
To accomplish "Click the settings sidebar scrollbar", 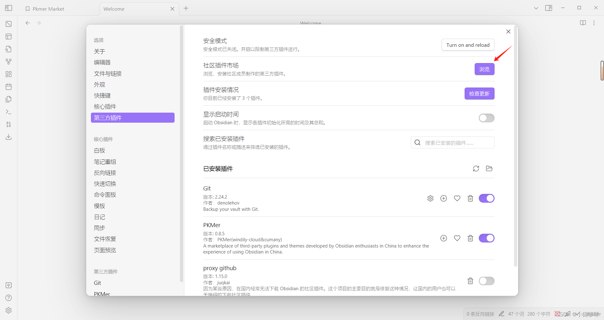I will 182,154.
